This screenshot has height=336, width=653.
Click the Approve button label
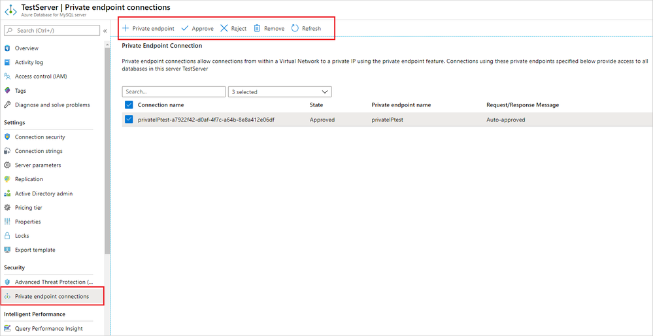click(x=203, y=29)
